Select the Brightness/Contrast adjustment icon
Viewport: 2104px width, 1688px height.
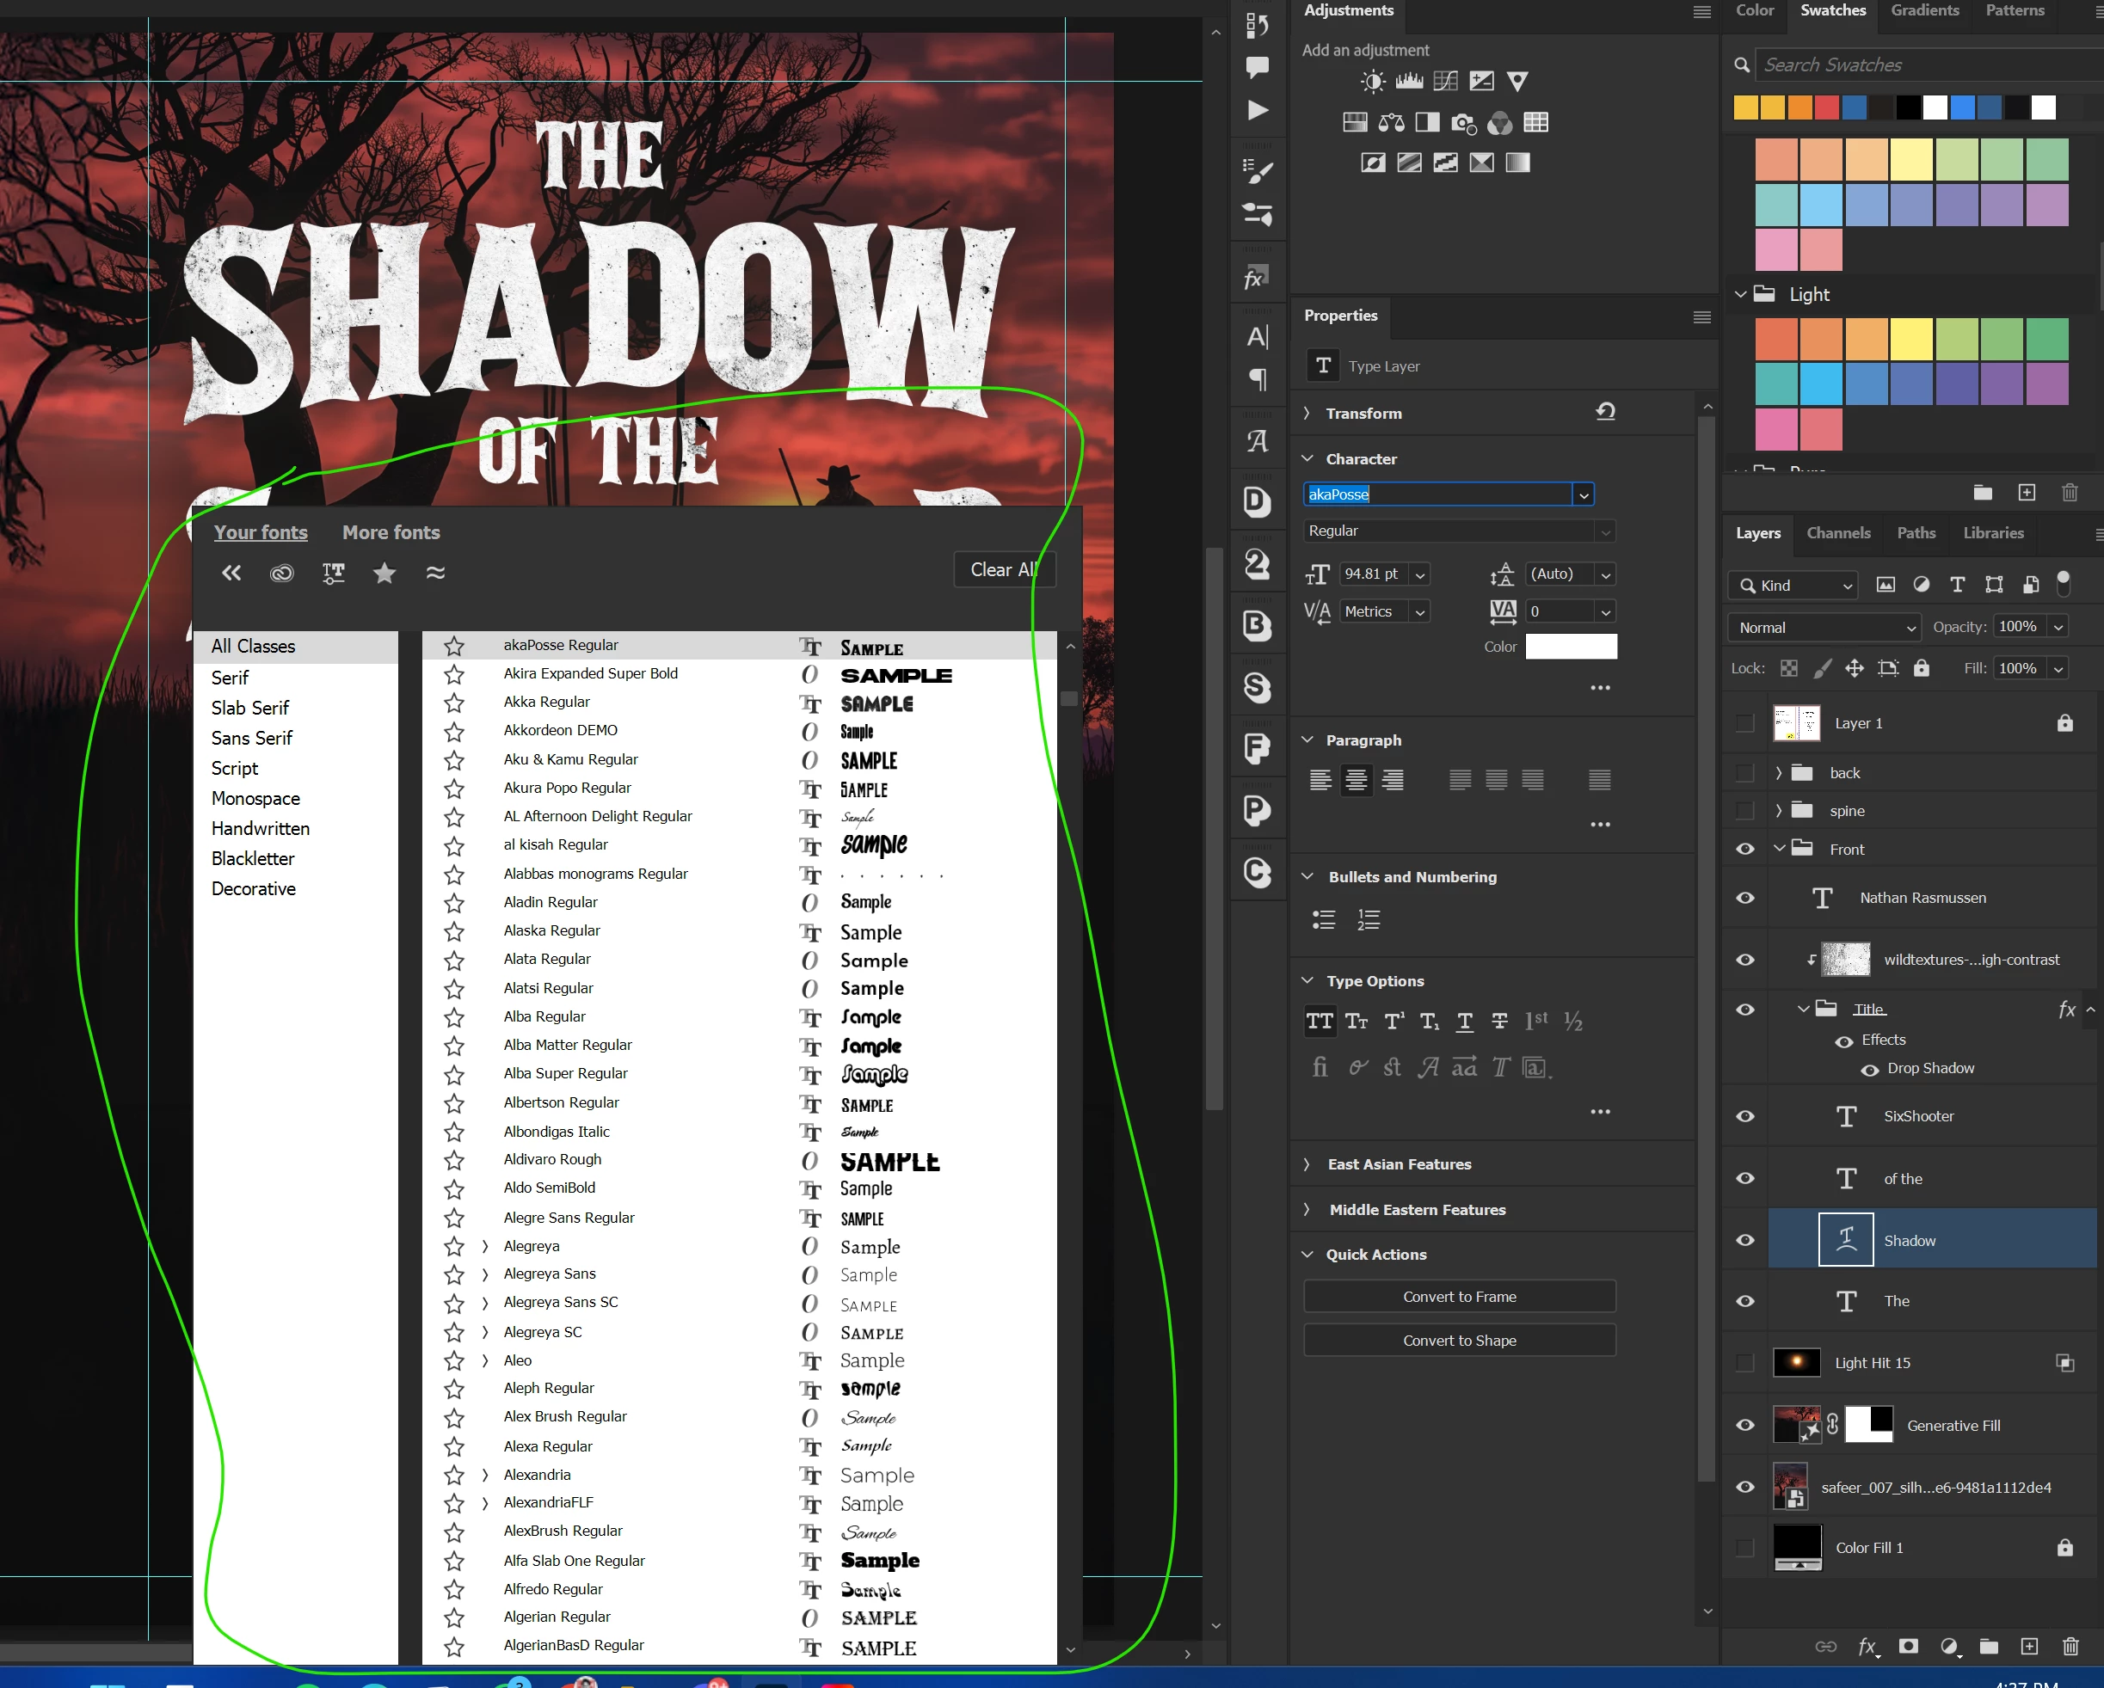[1373, 81]
